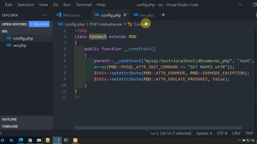The height and width of the screenshot is (144, 257).
Task: Launch Google Chrome from taskbar
Action: pyautogui.click(x=30, y=140)
